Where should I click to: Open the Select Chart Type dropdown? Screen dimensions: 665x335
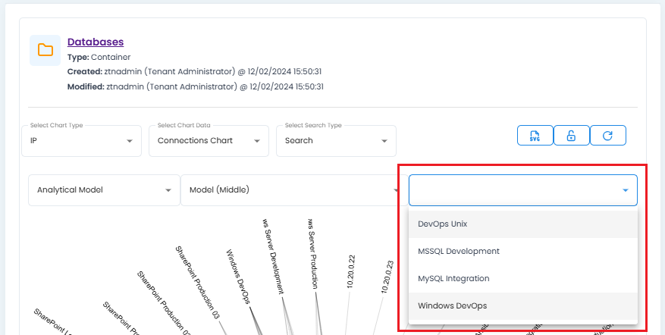(82, 141)
